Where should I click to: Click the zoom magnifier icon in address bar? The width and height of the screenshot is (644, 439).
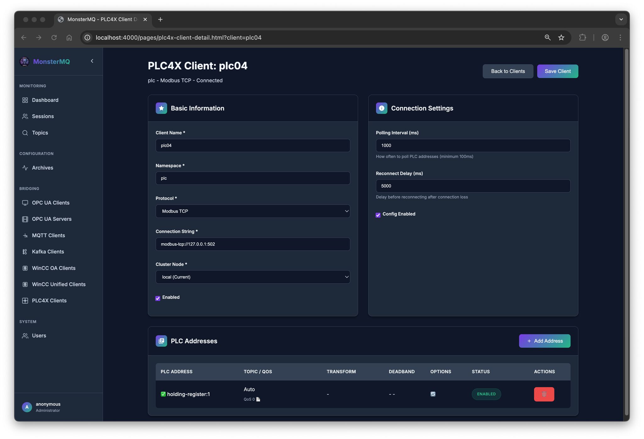click(x=547, y=38)
